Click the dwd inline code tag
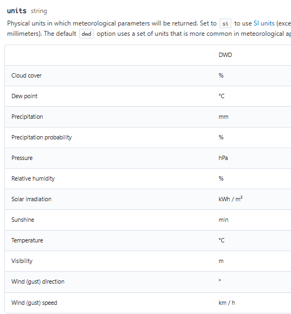 tap(87, 34)
